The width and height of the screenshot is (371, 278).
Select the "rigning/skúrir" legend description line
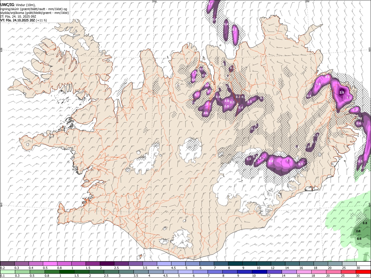(34, 9)
